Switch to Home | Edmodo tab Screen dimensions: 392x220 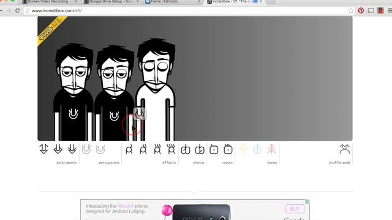tap(173, 2)
